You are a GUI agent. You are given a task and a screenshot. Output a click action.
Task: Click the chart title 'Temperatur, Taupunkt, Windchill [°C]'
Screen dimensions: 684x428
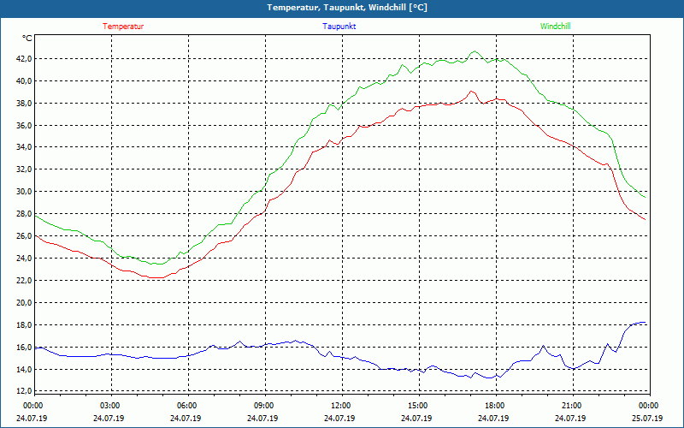coord(347,8)
